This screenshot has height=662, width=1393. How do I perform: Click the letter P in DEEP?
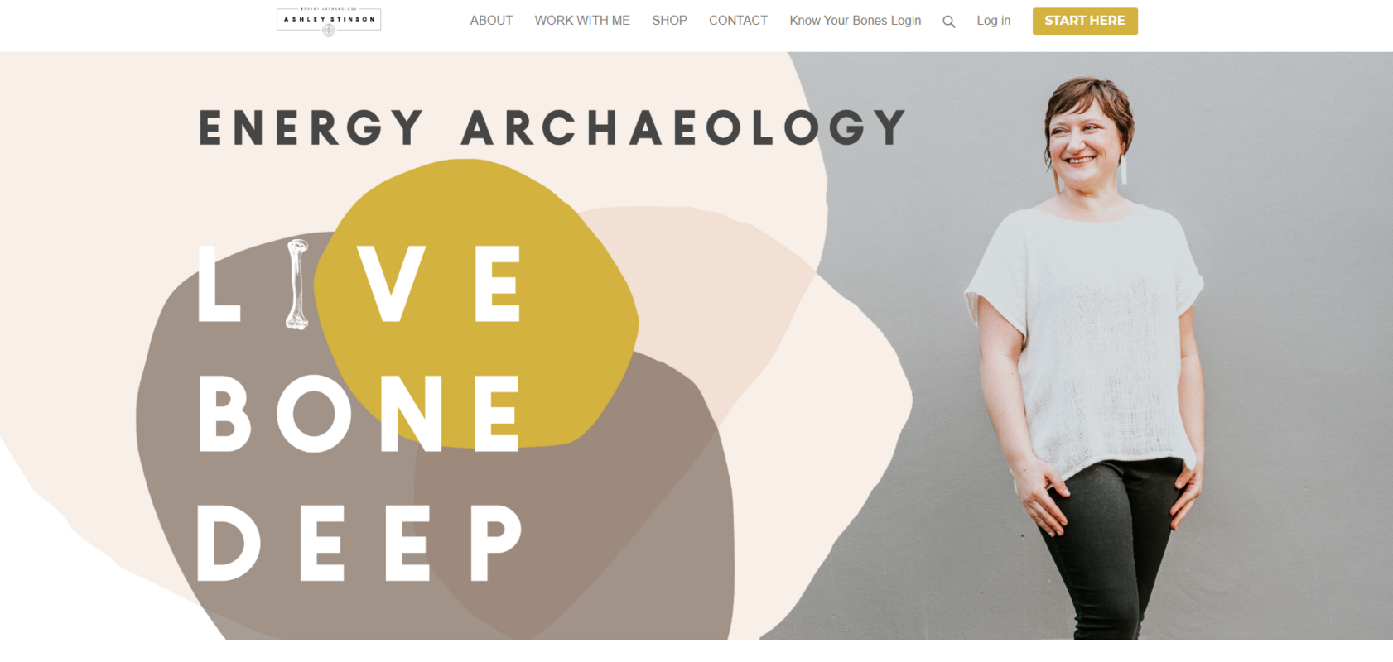pos(496,542)
